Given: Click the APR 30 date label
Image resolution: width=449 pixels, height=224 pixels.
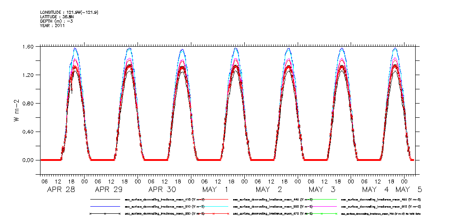Looking at the screenshot, I should tap(162, 190).
